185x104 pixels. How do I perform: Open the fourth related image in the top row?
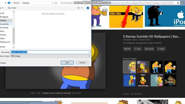pos(170,67)
